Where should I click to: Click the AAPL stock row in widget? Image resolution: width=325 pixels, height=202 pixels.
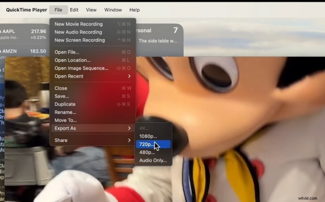[23, 34]
